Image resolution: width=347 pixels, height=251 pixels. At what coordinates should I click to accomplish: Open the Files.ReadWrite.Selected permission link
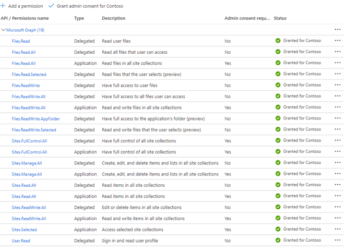tap(34, 130)
